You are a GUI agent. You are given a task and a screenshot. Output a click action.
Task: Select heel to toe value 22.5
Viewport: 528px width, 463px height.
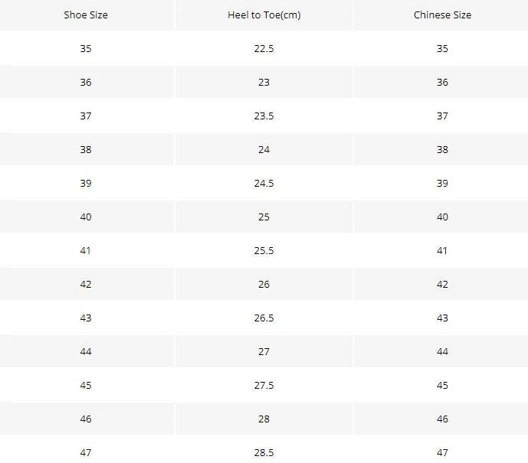pos(264,48)
